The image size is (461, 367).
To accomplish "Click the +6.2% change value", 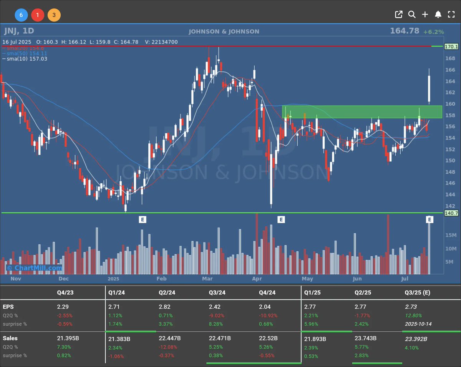I will coord(434,32).
